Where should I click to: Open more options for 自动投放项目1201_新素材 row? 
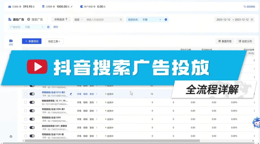[x=97, y=127]
